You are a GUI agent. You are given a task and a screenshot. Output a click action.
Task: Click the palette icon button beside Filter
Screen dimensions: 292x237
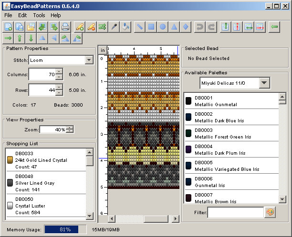[270, 212]
